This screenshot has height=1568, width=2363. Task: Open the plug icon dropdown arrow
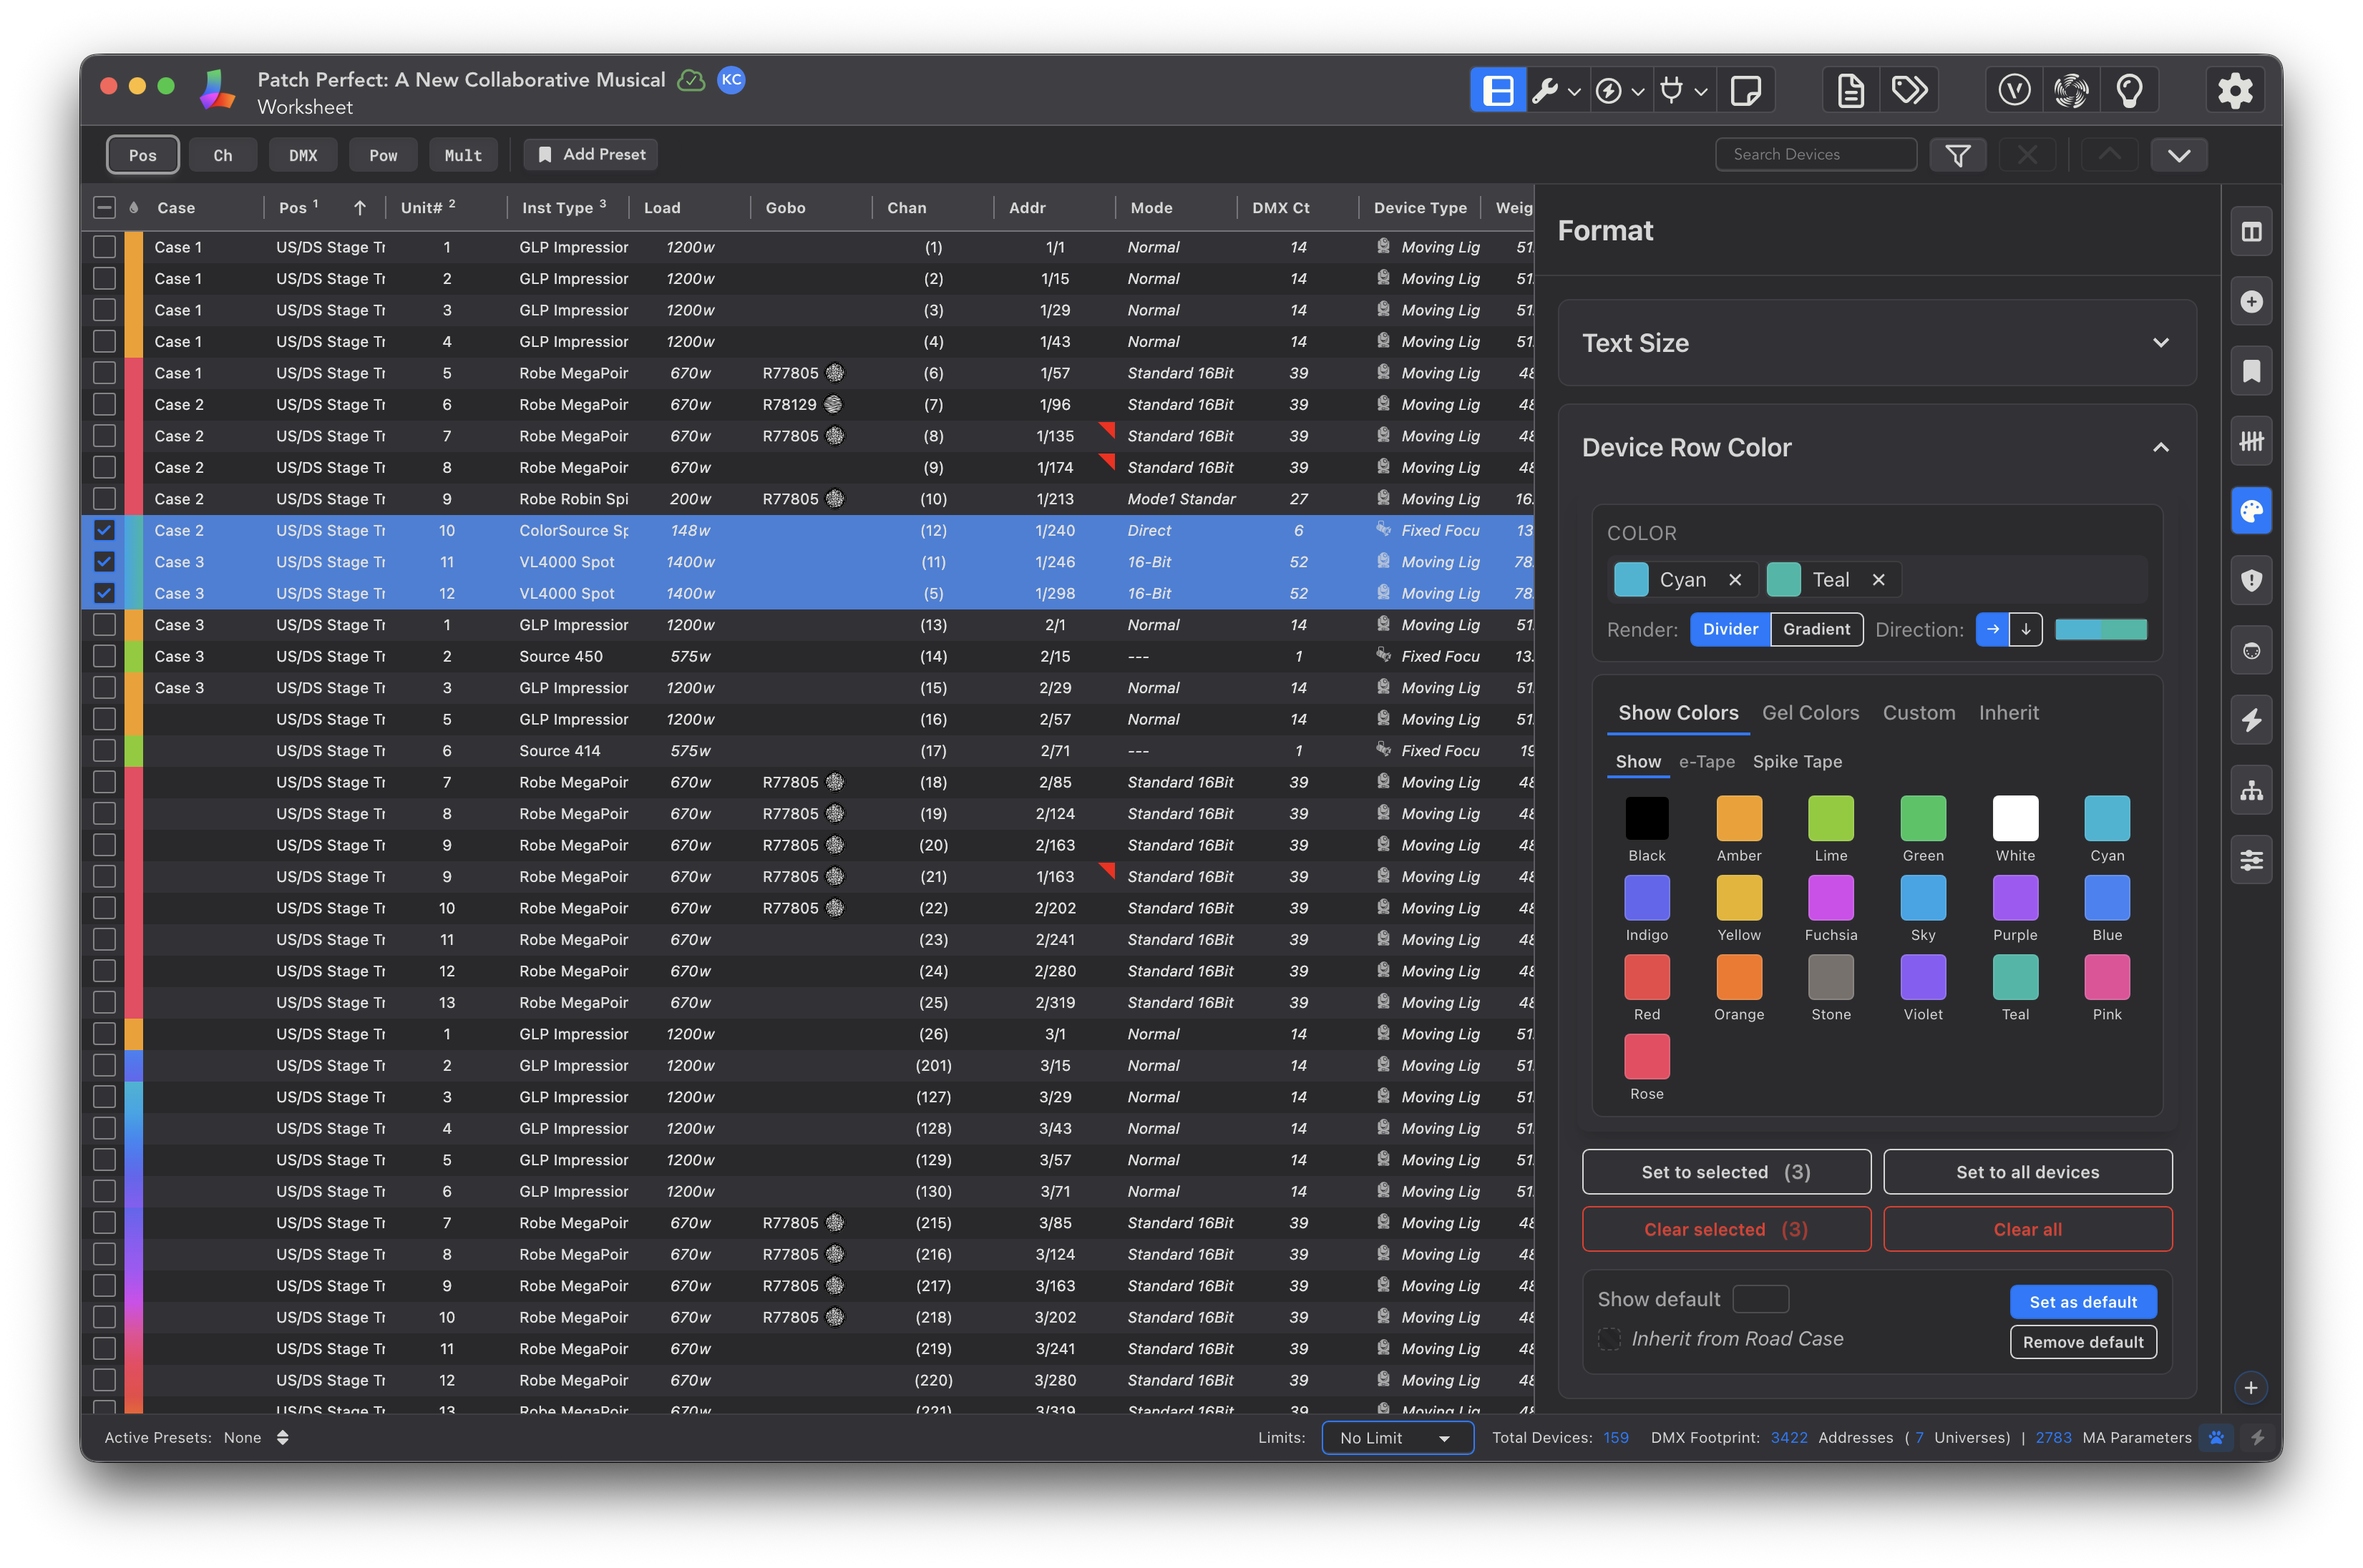1701,91
